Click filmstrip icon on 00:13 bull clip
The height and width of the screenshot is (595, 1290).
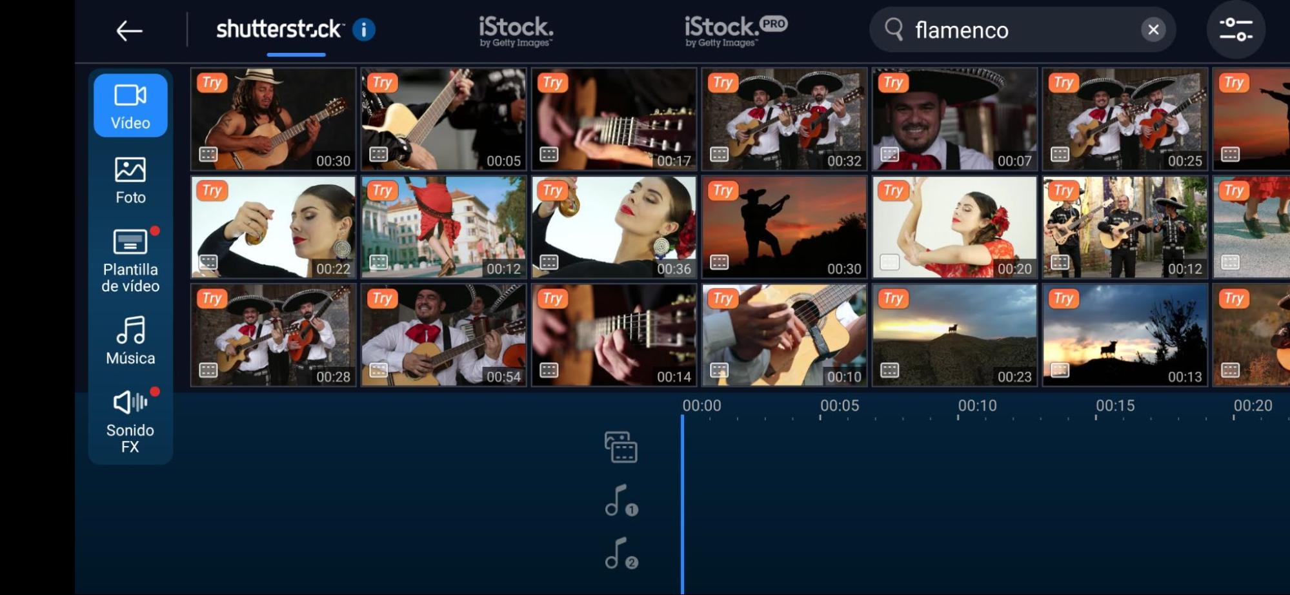tap(1060, 370)
